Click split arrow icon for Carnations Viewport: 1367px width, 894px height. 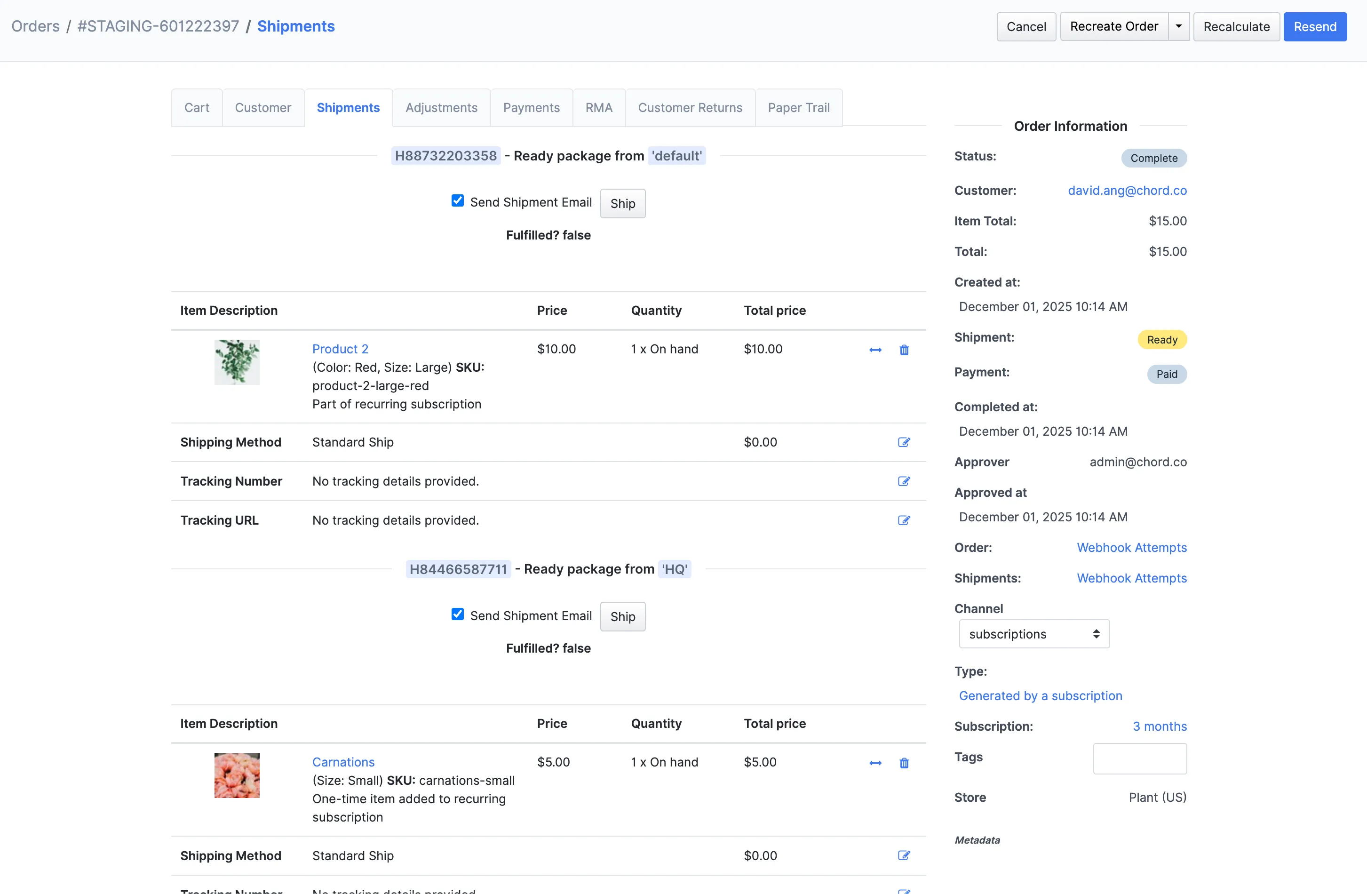coord(875,763)
